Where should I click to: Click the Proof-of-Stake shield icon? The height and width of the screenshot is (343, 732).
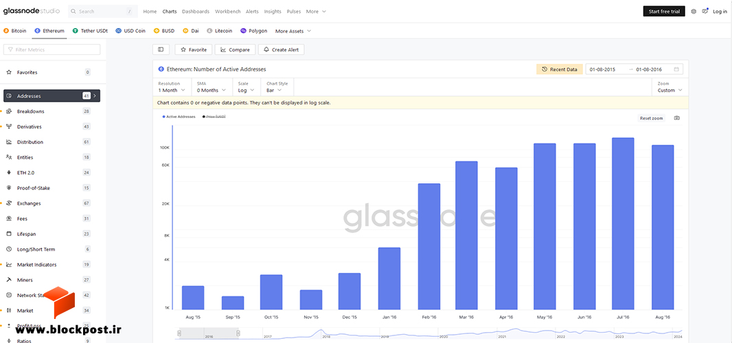pos(9,188)
